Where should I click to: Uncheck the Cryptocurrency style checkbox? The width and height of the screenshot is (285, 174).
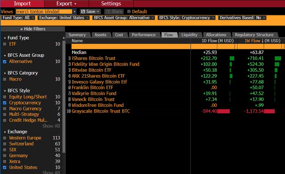pos(5,103)
